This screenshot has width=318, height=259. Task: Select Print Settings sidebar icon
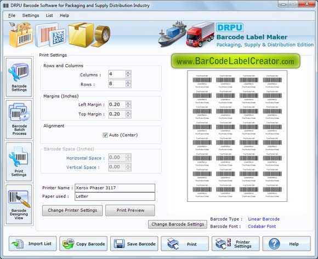point(19,162)
